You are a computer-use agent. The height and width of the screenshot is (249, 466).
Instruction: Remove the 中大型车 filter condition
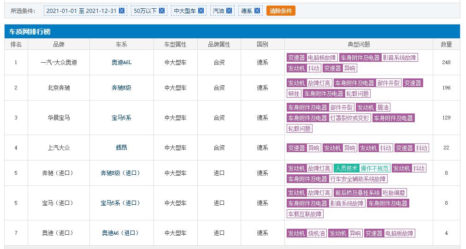click(x=201, y=11)
